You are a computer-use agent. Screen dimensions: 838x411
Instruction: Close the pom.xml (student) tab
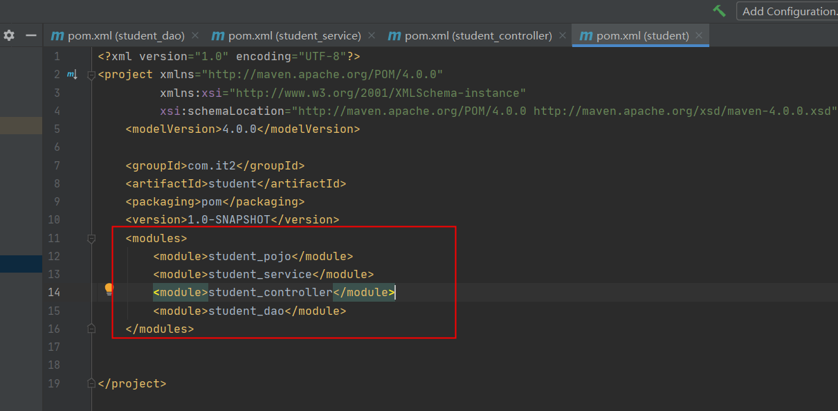coord(699,35)
